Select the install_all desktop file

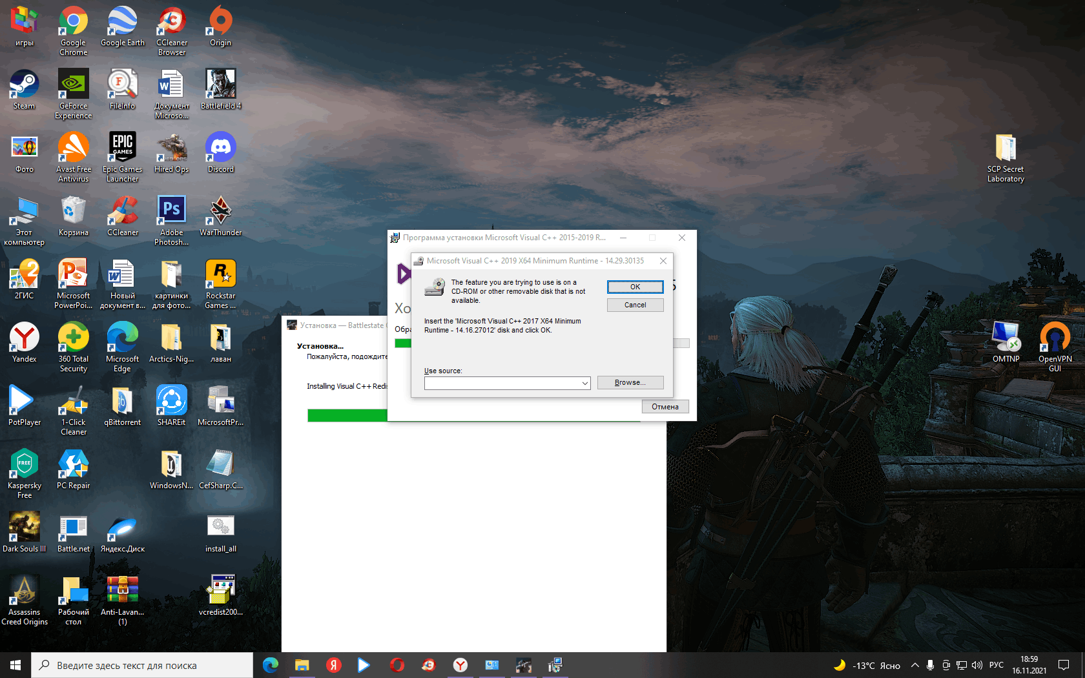221,532
